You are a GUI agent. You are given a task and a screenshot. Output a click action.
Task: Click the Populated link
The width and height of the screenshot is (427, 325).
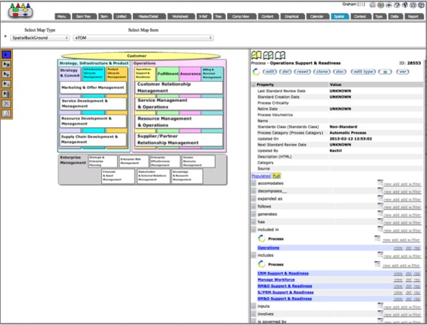[x=261, y=176]
